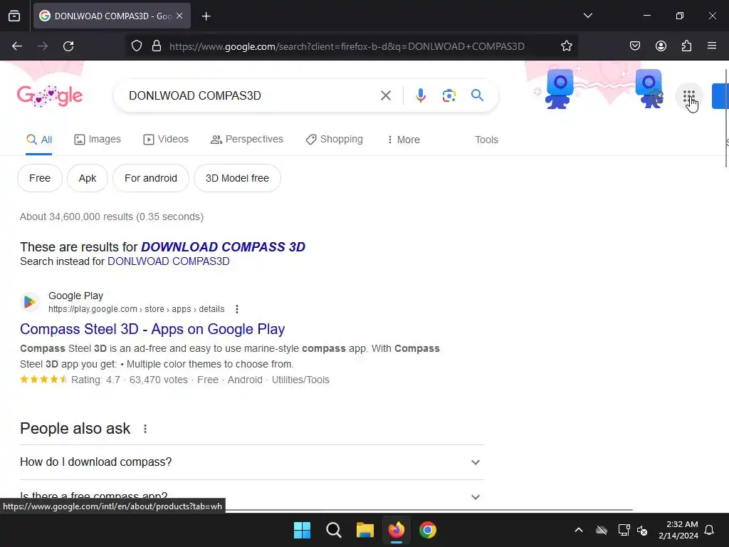Click the forward navigation arrow
The height and width of the screenshot is (547, 729).
coord(43,46)
